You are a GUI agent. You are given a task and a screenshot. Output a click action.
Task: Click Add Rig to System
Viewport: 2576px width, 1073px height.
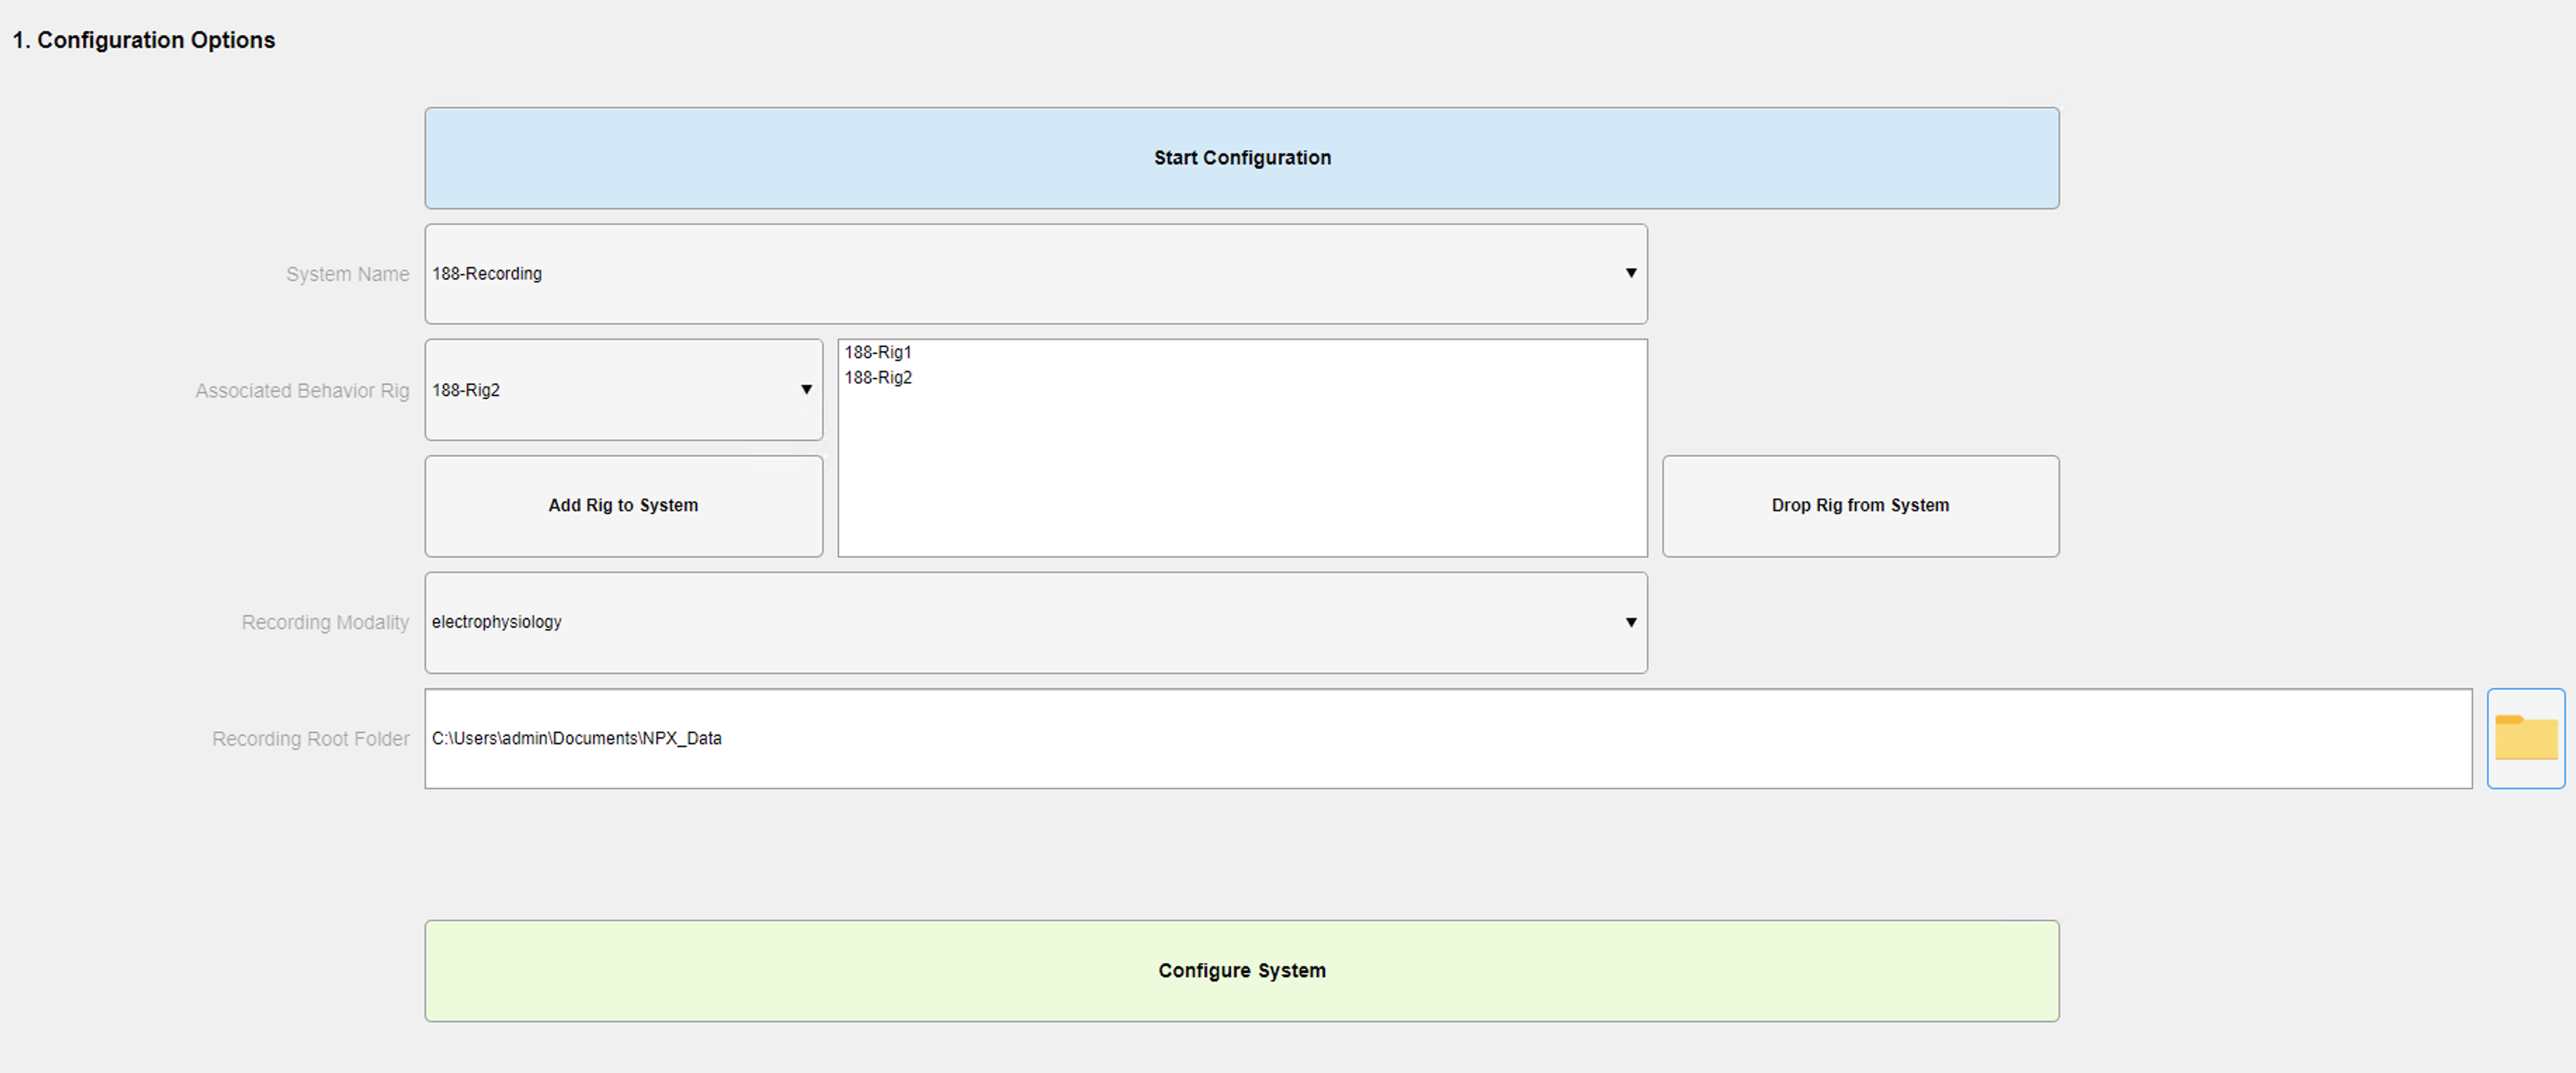pyautogui.click(x=624, y=506)
